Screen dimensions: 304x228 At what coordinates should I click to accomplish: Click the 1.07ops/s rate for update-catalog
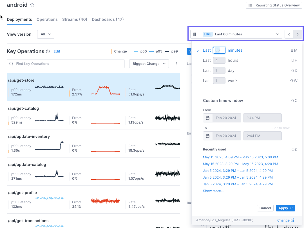[136, 179]
